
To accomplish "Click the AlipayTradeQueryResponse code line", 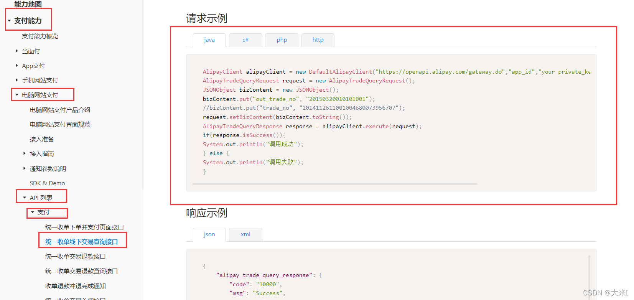I will pos(312,126).
